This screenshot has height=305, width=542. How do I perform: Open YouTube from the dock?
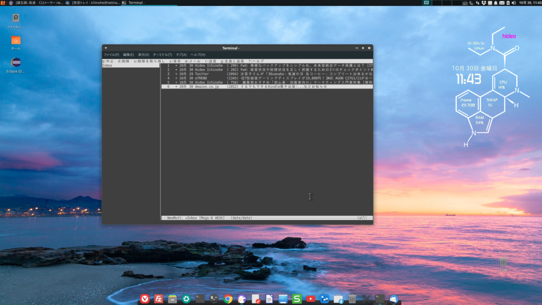[x=311, y=300]
